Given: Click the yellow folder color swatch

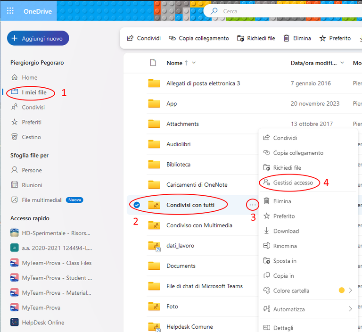Looking at the screenshot, I should [x=341, y=290].
